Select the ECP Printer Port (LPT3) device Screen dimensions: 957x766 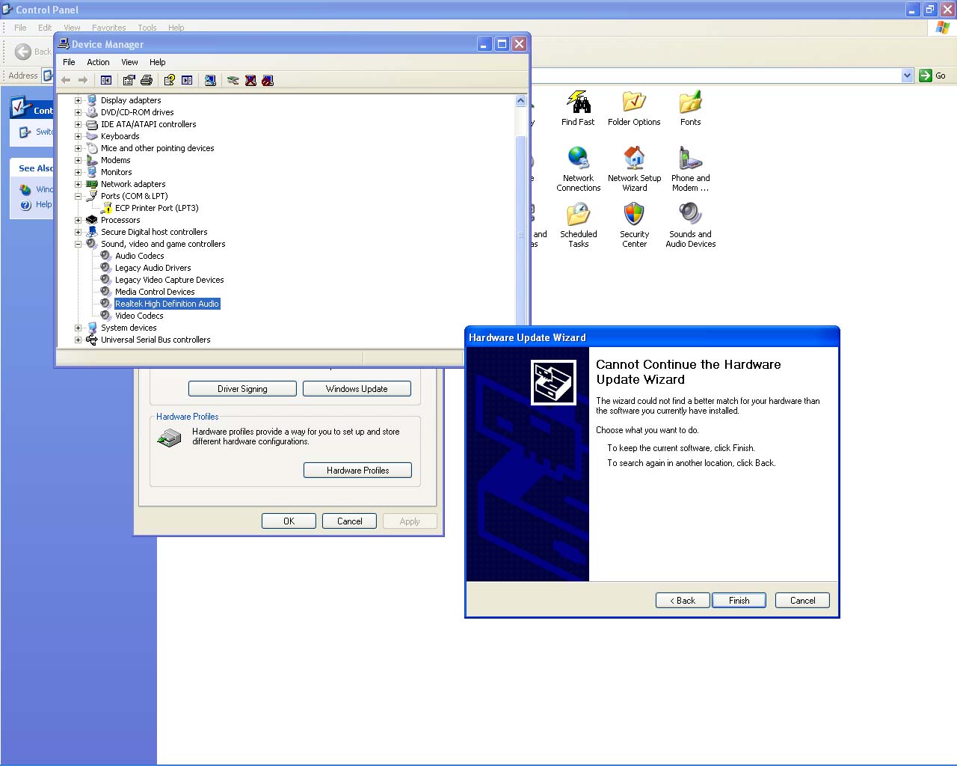coord(156,208)
